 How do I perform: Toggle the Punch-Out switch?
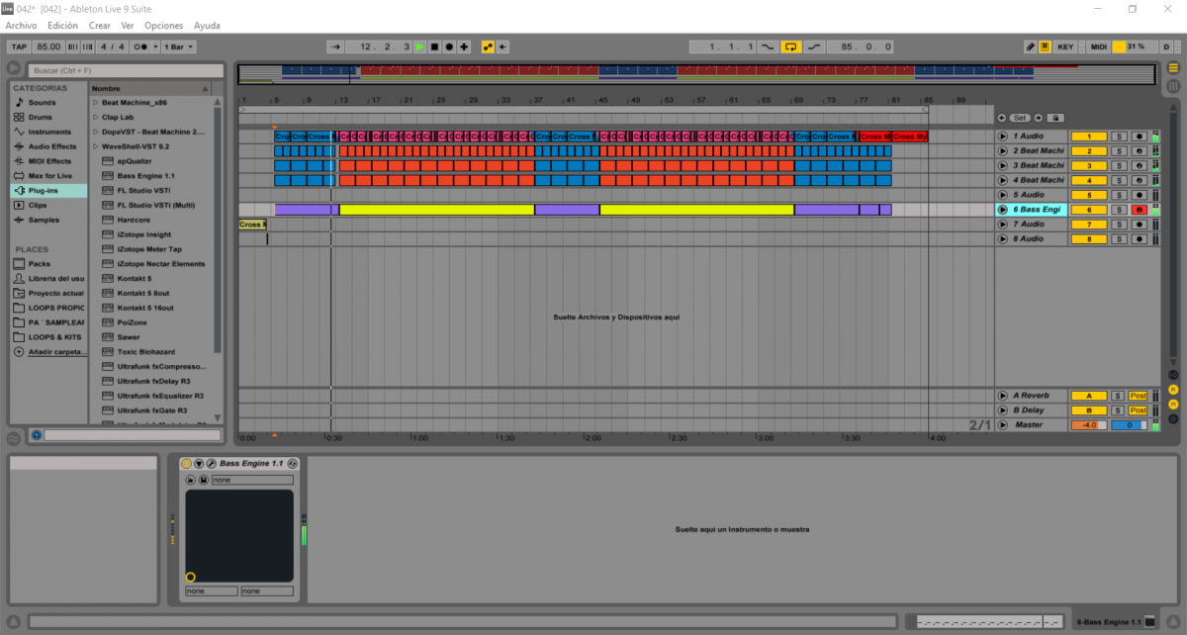[813, 46]
